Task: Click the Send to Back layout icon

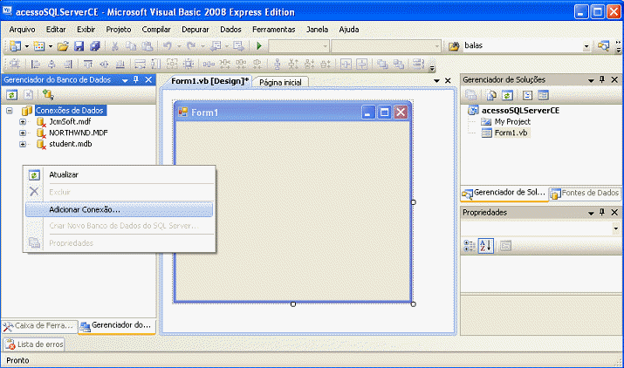Action: (x=398, y=64)
